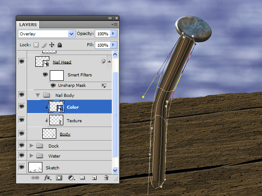Create a new layer
262x196 pixels.
click(94, 178)
